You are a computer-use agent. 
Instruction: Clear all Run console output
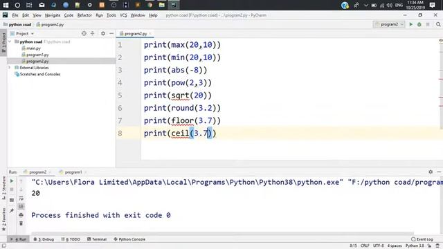(x=21, y=223)
